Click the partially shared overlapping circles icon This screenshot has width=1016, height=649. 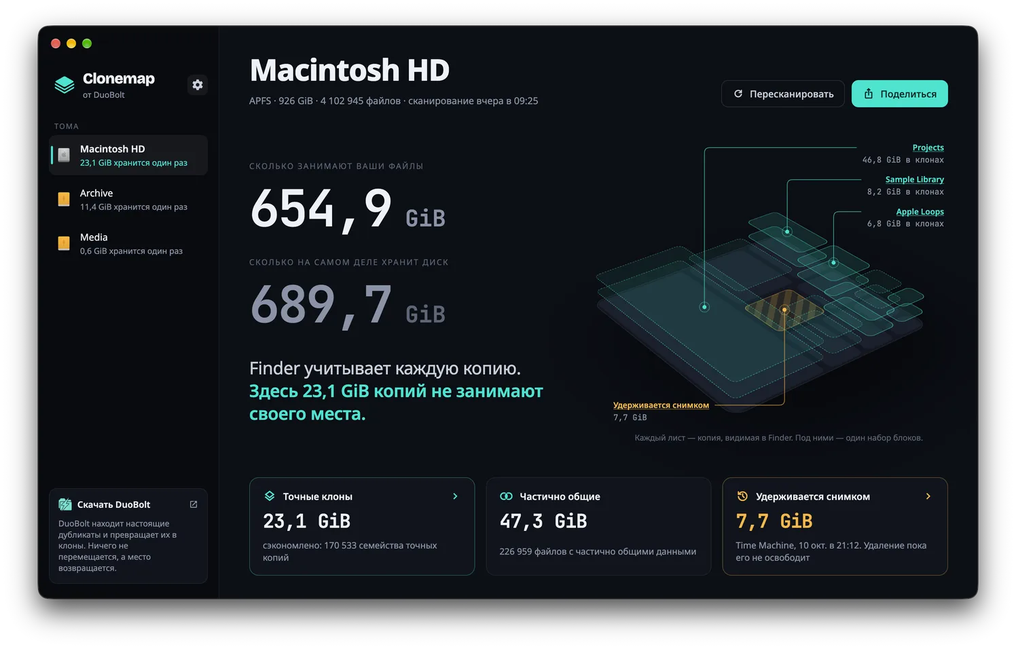coord(506,496)
